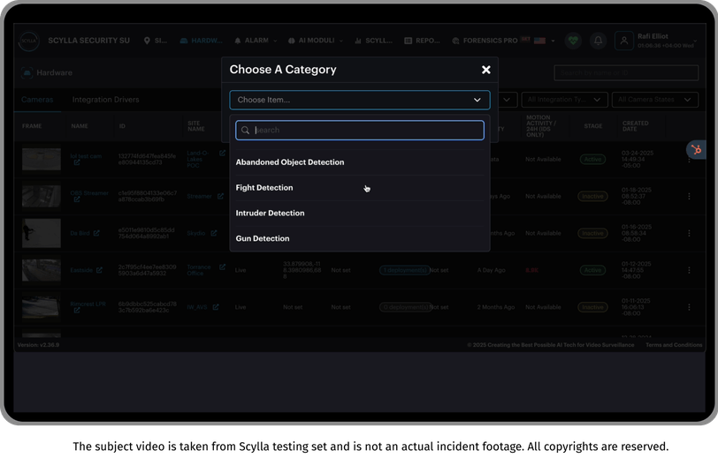Expand the AI Modules menu
Image resolution: width=718 pixels, height=458 pixels.
316,41
